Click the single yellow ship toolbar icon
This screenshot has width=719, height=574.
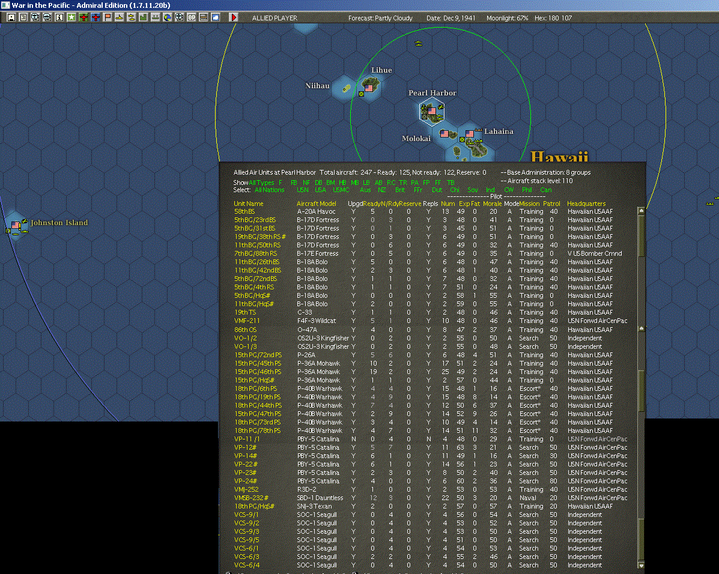tap(119, 17)
